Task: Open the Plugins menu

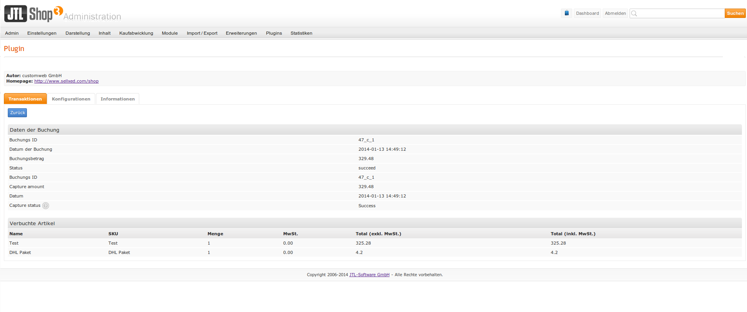Action: (274, 33)
